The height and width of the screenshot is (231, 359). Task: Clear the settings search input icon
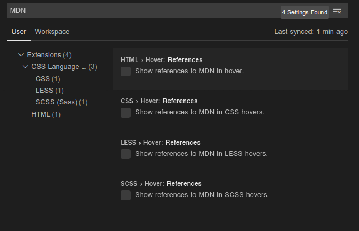point(337,11)
